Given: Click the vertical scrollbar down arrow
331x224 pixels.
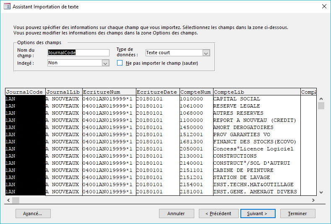Looking at the screenshot, I should pyautogui.click(x=321, y=192).
